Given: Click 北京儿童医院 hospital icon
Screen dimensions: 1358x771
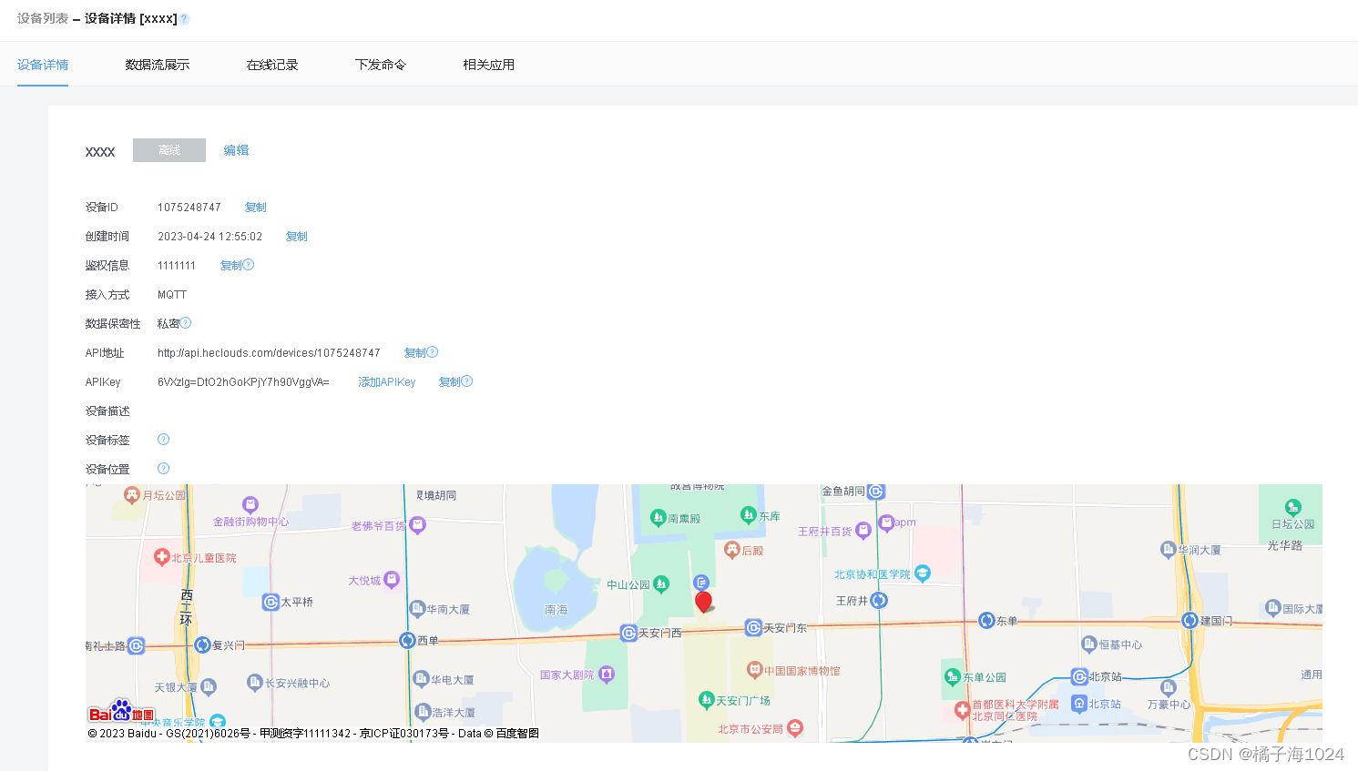Looking at the screenshot, I should [162, 556].
